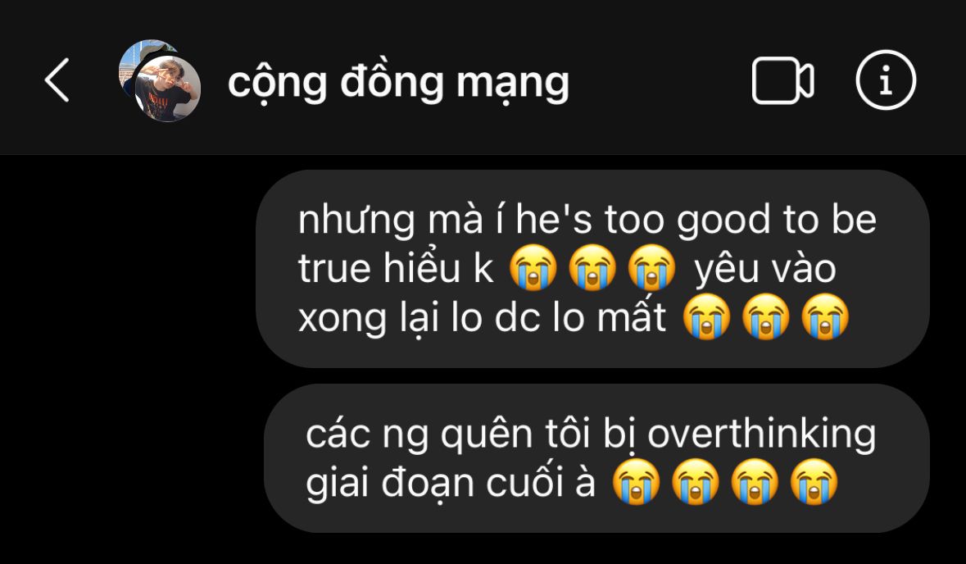This screenshot has width=966, height=564.
Task: Tap the words "yêu vào" in first bubble
Action: (765, 270)
